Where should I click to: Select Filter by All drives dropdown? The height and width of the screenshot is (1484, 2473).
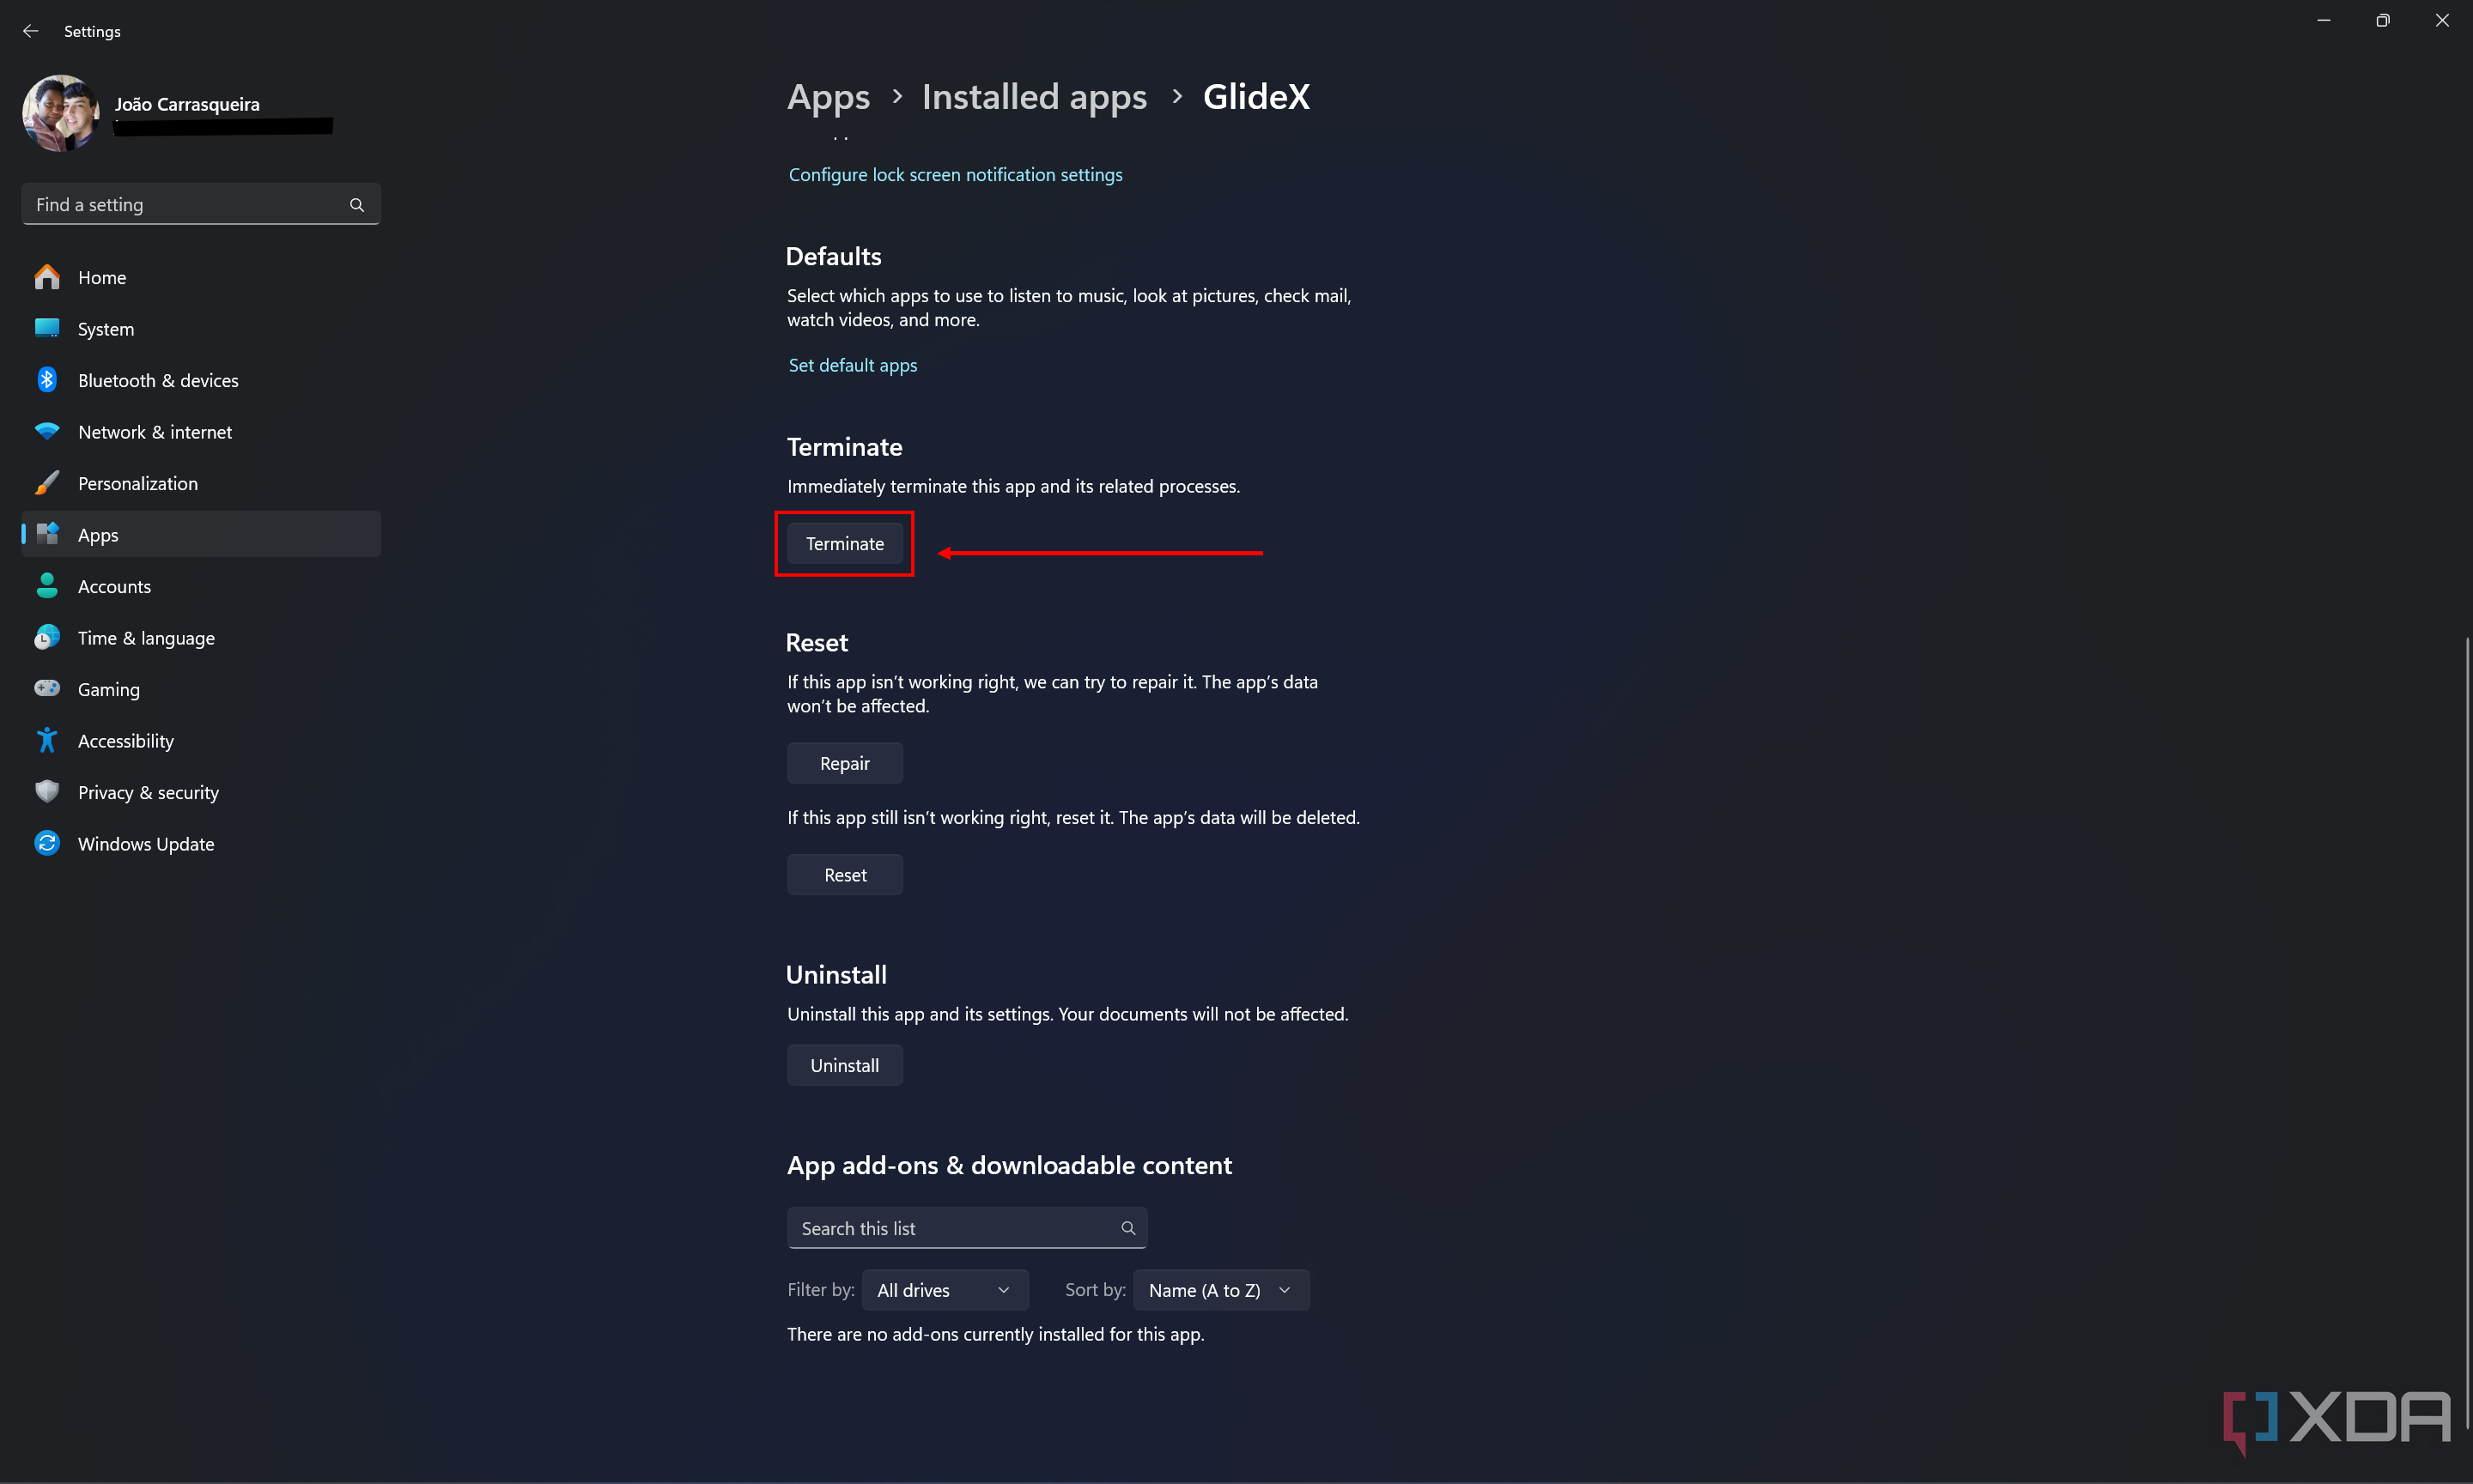(944, 1290)
